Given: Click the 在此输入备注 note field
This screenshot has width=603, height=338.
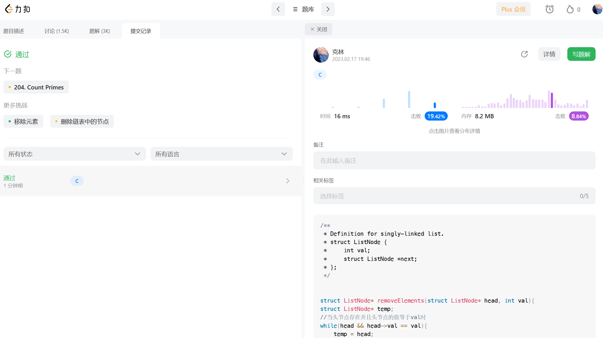Looking at the screenshot, I should pos(454,161).
